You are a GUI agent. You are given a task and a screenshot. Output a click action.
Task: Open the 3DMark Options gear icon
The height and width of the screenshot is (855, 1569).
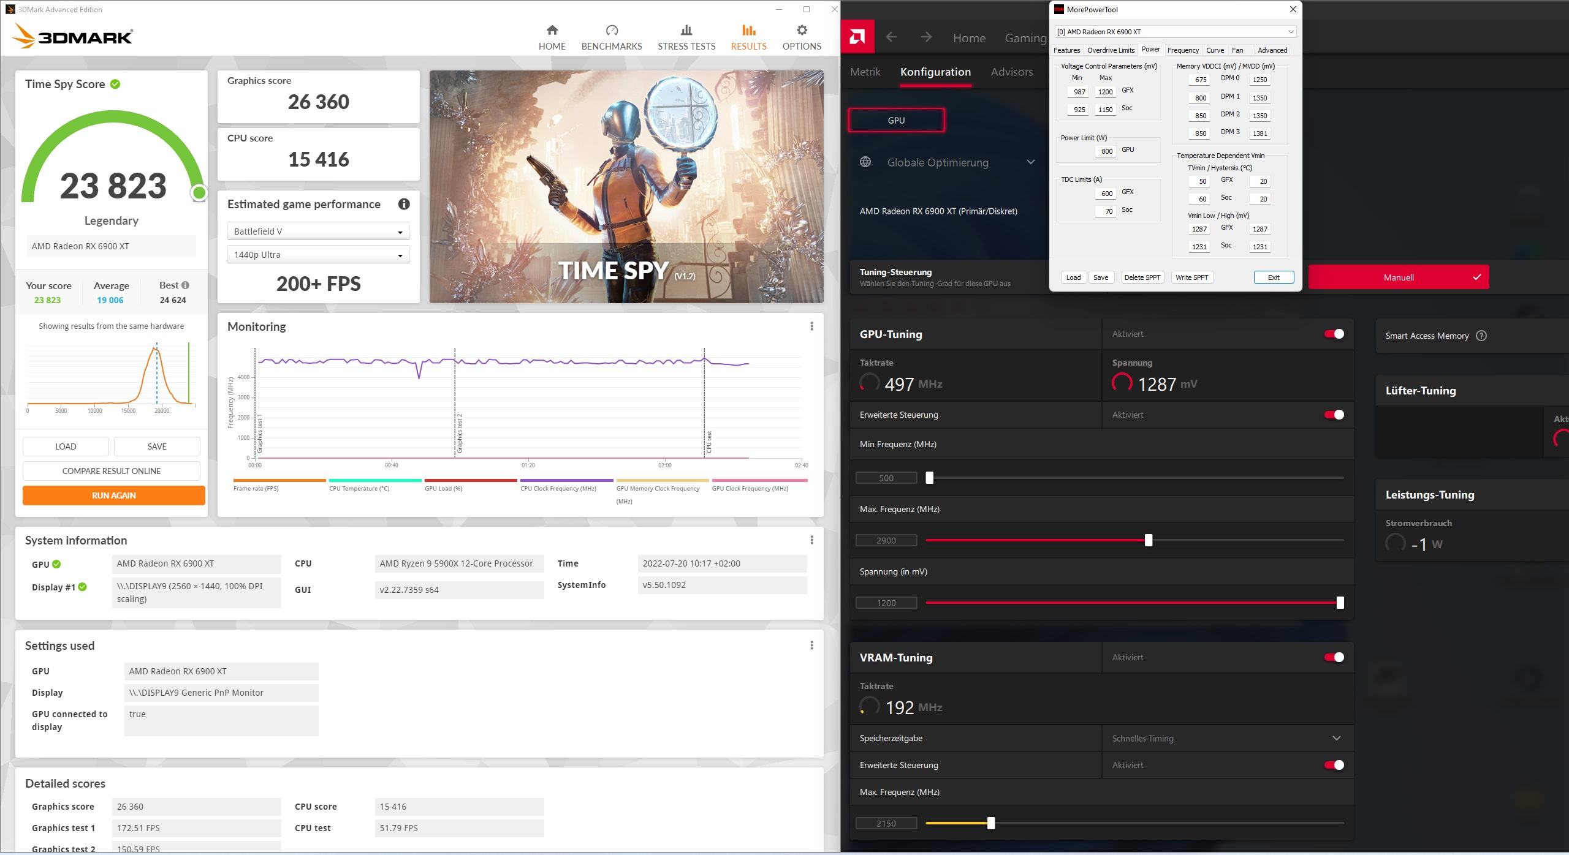[x=801, y=31]
